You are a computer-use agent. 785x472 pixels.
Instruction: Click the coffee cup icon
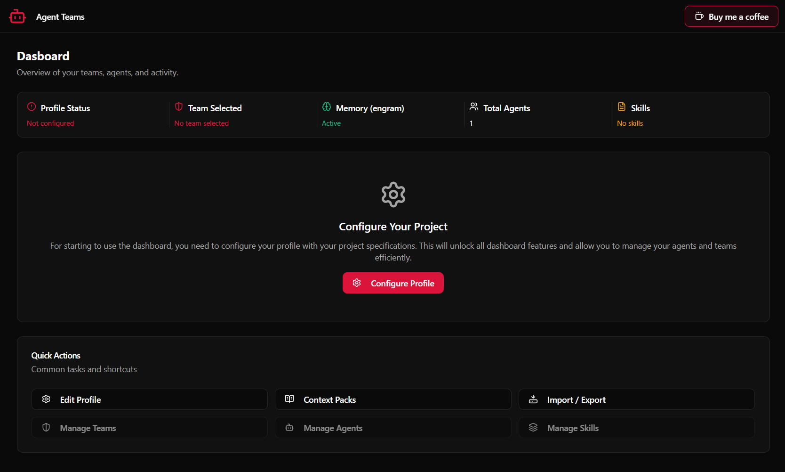(x=699, y=16)
